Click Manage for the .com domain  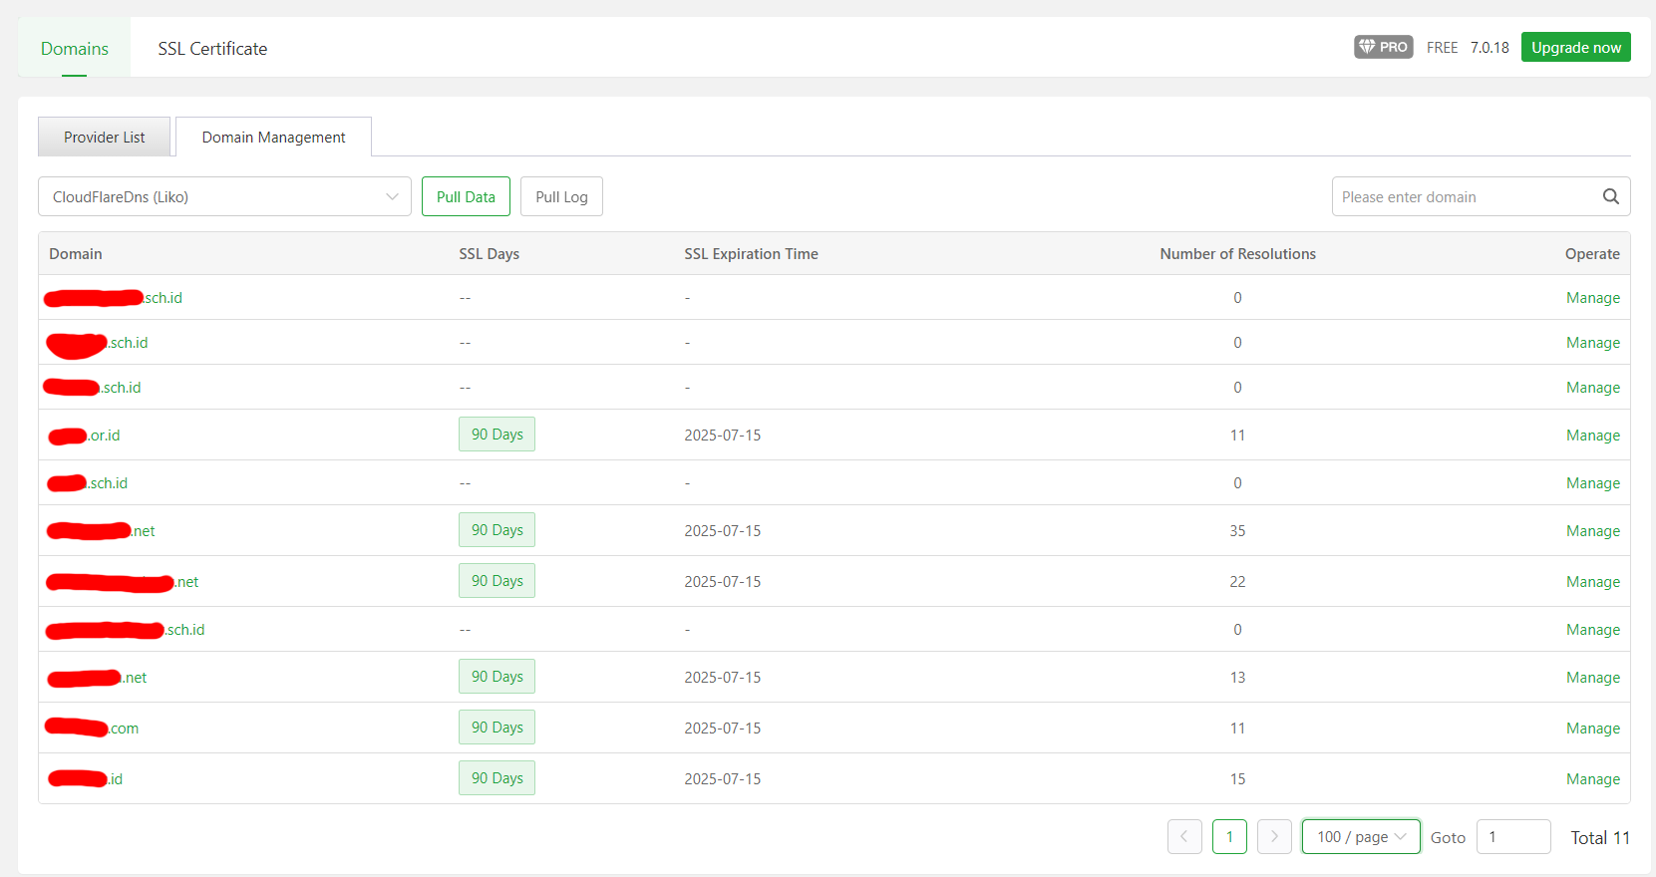[x=1592, y=729]
